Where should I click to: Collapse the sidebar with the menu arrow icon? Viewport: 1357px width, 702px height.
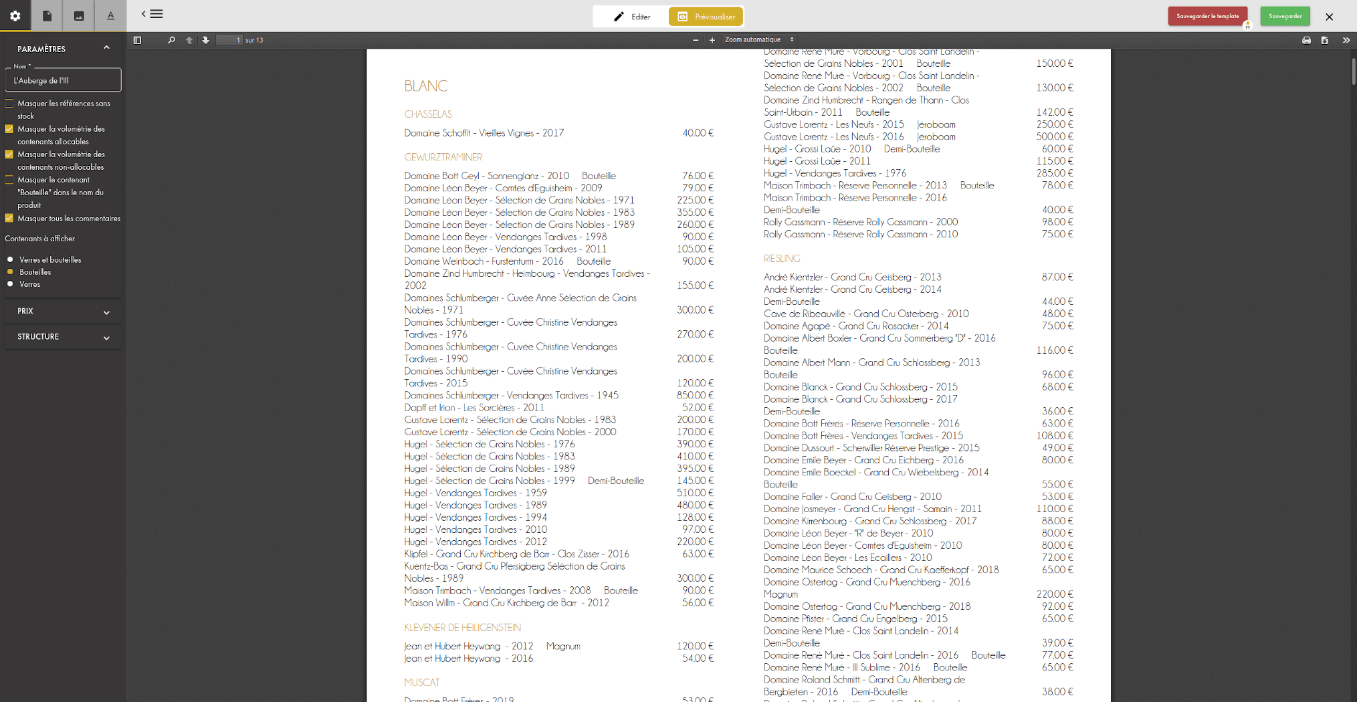pos(152,14)
